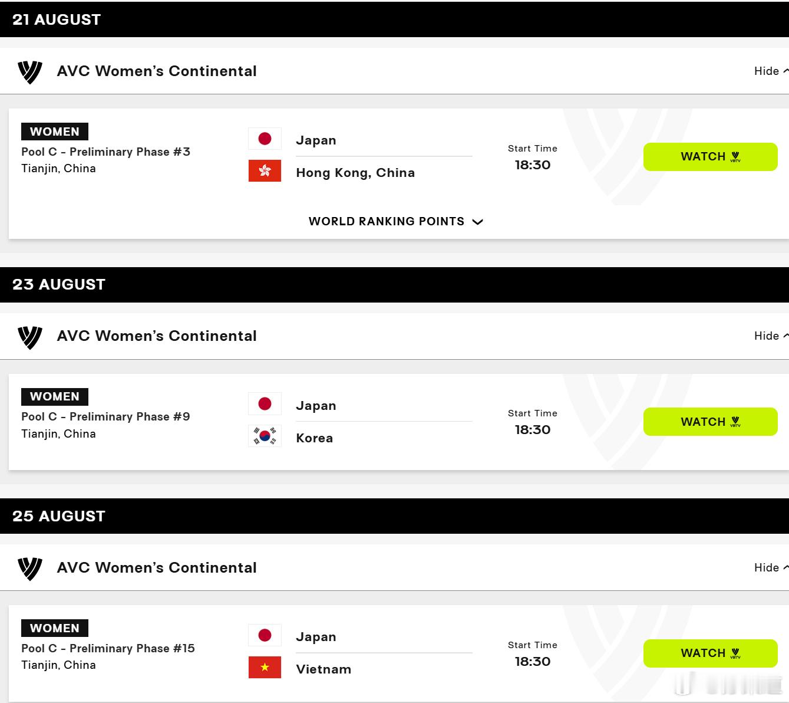
Task: Click Japan flag in match #9
Action: [265, 403]
